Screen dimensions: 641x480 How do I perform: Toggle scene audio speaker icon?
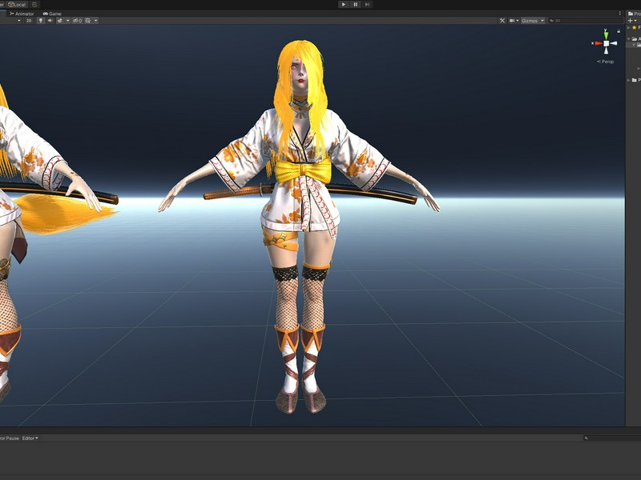[50, 21]
